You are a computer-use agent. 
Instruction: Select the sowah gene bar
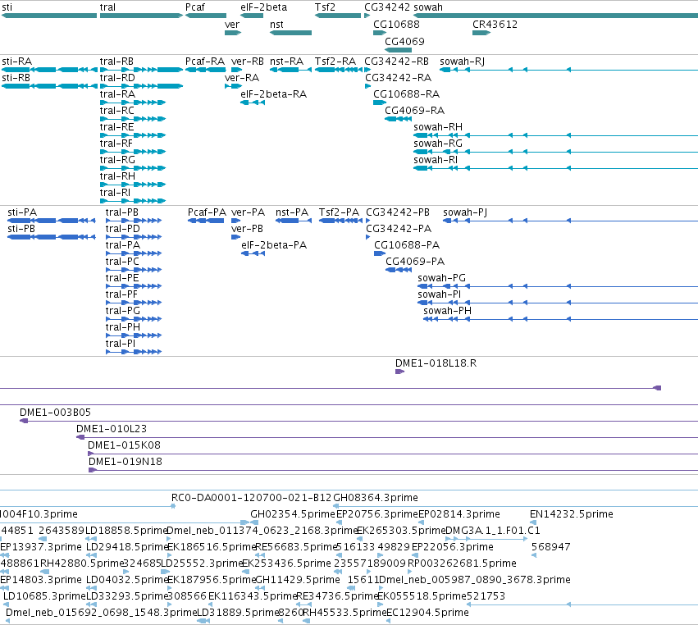[555, 16]
